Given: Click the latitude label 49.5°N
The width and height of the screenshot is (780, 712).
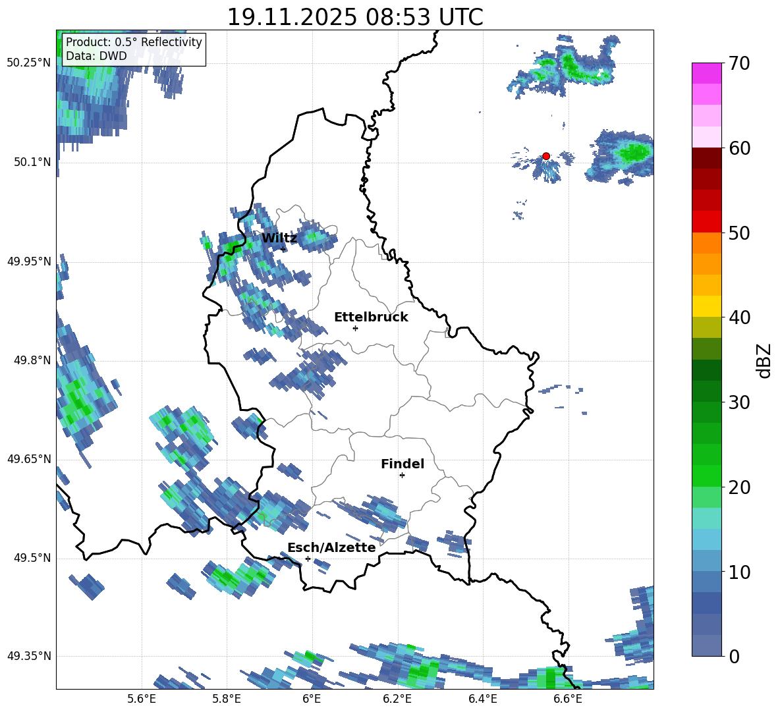Looking at the screenshot, I should click(32, 558).
